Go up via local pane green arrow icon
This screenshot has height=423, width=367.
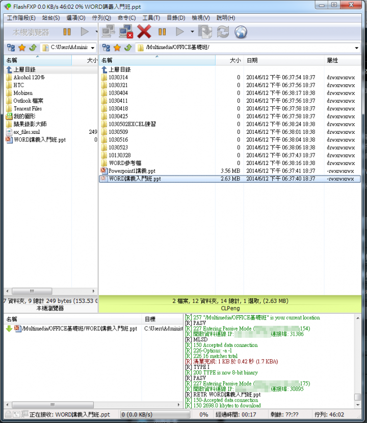[33, 48]
